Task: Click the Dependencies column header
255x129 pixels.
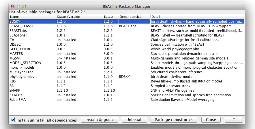Action: pyautogui.click(x=135, y=17)
